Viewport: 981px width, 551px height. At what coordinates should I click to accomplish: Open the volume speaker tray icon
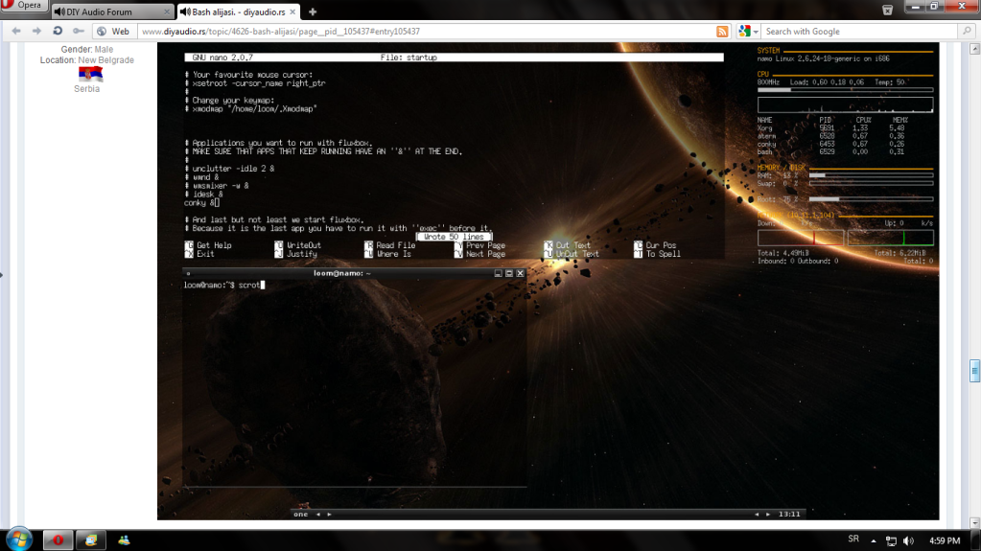click(907, 540)
